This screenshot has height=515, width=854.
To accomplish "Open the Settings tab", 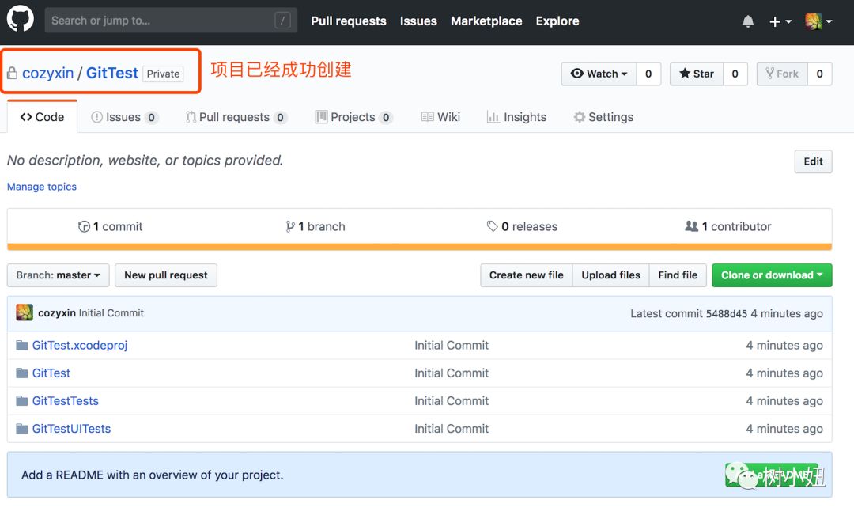I will pos(603,117).
